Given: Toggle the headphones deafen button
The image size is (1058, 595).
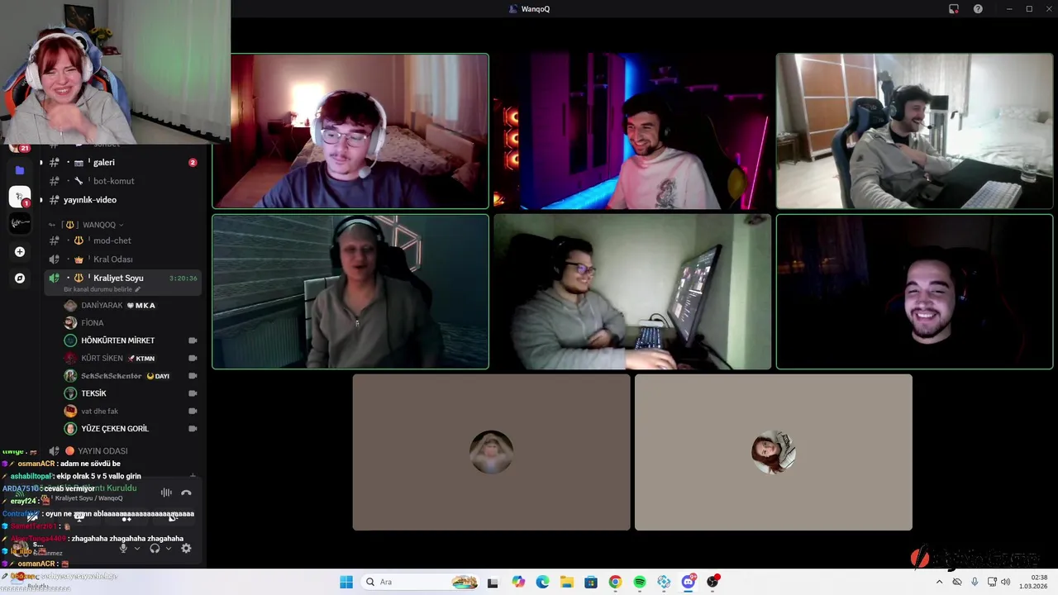Looking at the screenshot, I should tap(155, 548).
